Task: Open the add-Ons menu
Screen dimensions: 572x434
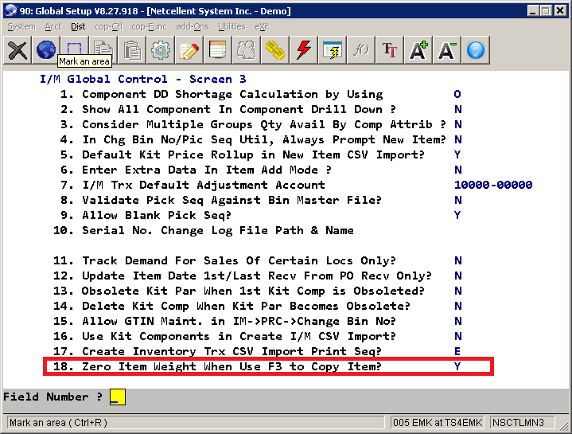Action: [193, 26]
